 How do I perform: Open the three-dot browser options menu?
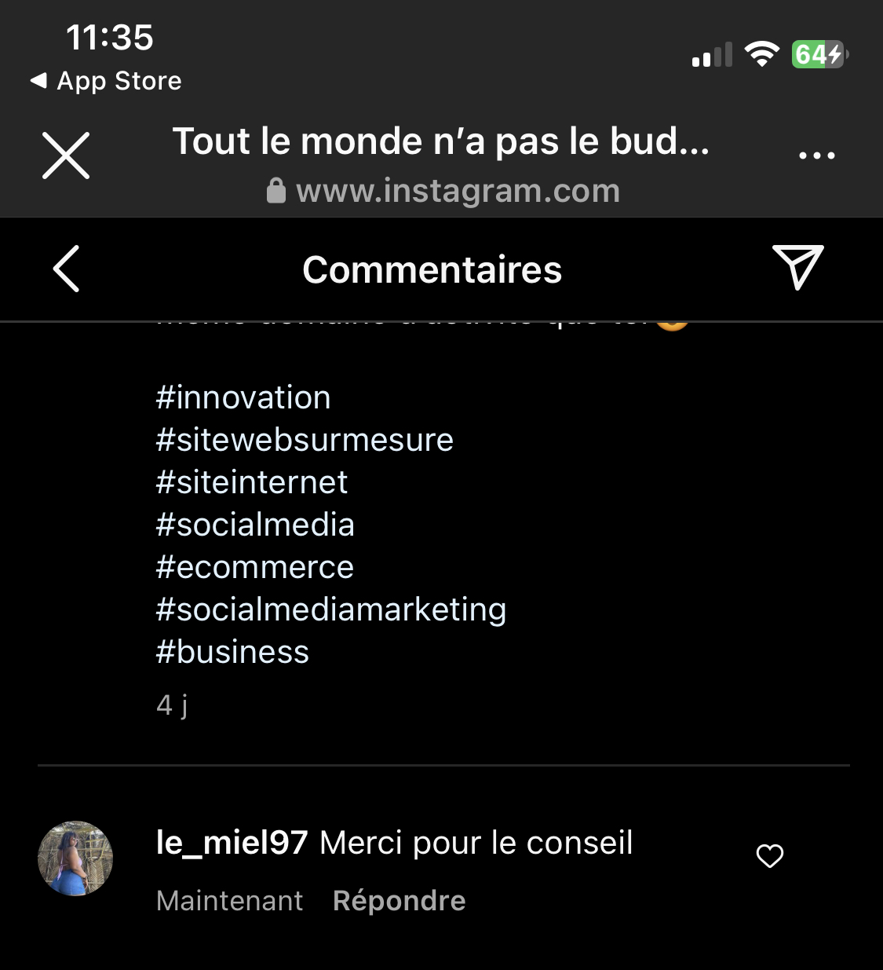click(x=816, y=156)
